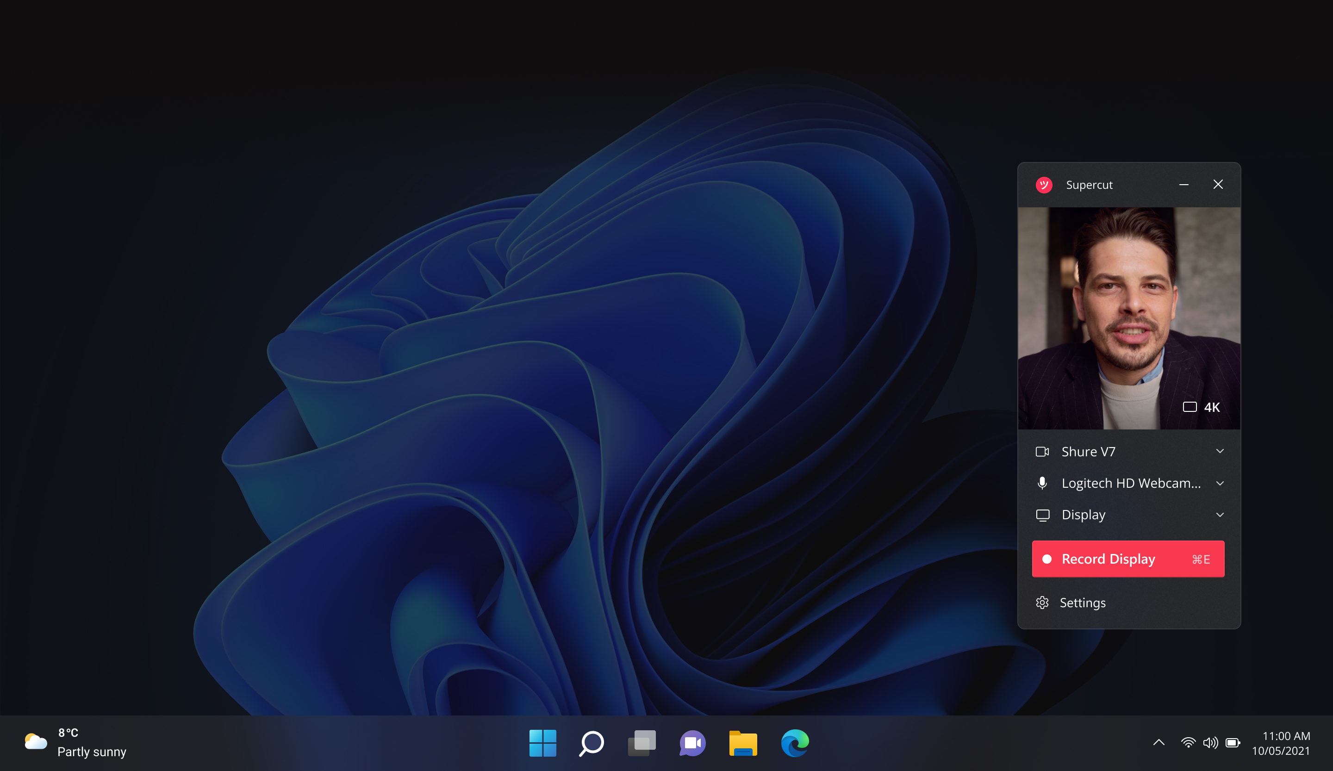Launch Teams Chat from taskbar
Image resolution: width=1333 pixels, height=771 pixels.
692,743
